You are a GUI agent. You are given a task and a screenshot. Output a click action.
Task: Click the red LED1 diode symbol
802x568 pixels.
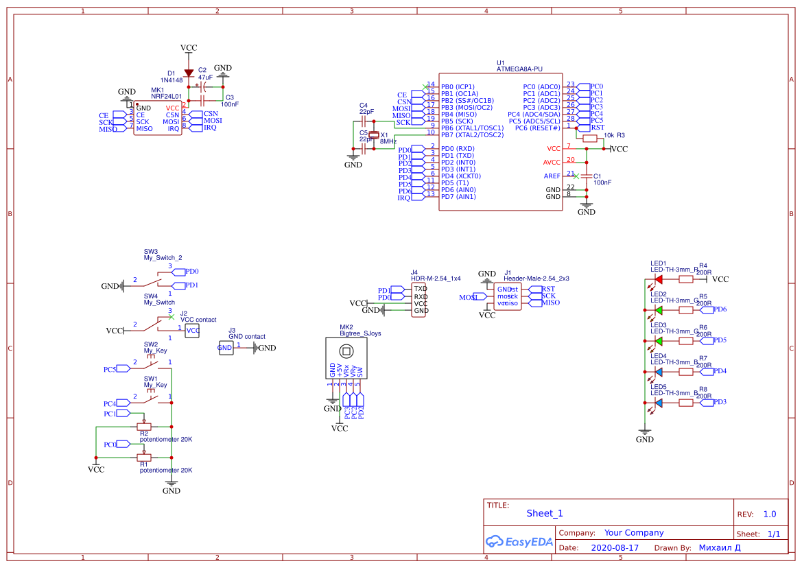[658, 279]
